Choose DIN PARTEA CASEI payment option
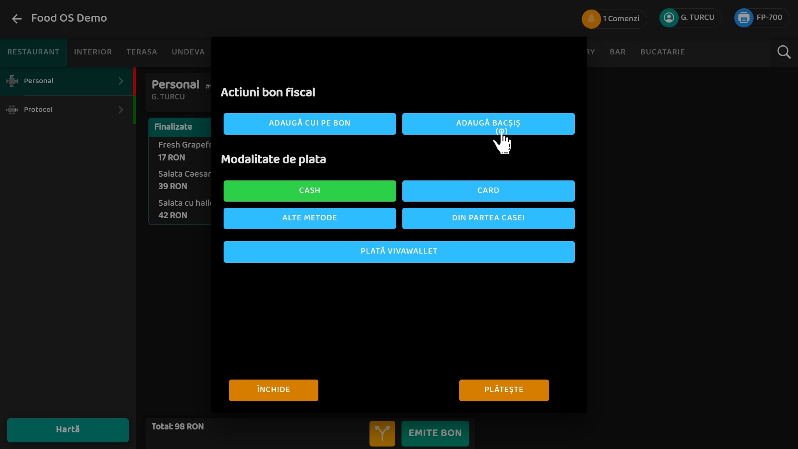The image size is (798, 449). click(488, 218)
